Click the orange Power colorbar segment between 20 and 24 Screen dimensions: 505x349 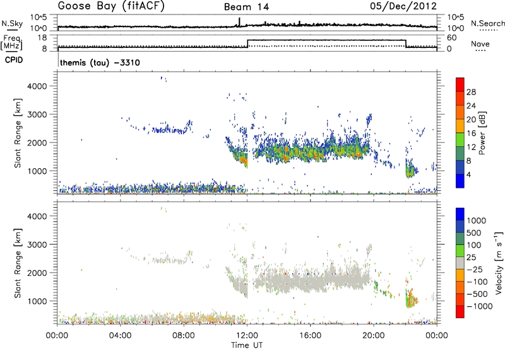pyautogui.click(x=460, y=112)
